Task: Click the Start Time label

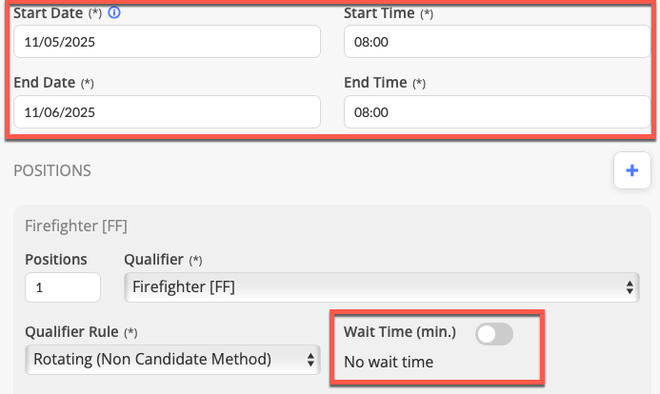Action: pyautogui.click(x=378, y=14)
